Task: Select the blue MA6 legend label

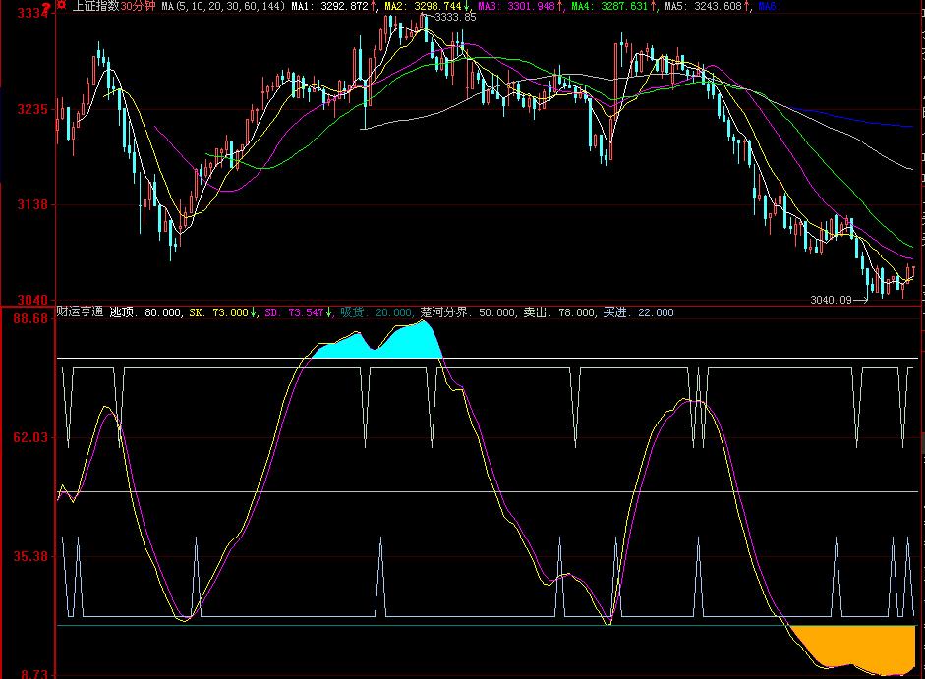Action: pos(767,7)
